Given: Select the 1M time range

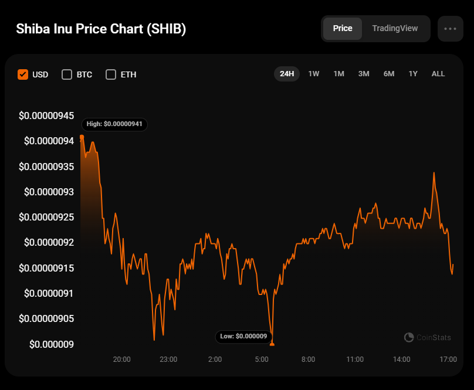Looking at the screenshot, I should point(338,74).
